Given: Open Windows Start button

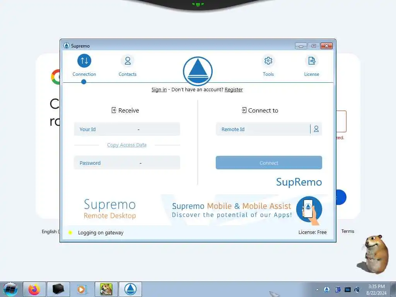Looking at the screenshot, I should [10, 289].
